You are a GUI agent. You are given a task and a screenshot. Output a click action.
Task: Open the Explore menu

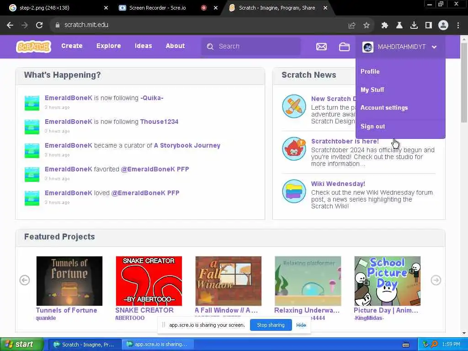(x=109, y=46)
